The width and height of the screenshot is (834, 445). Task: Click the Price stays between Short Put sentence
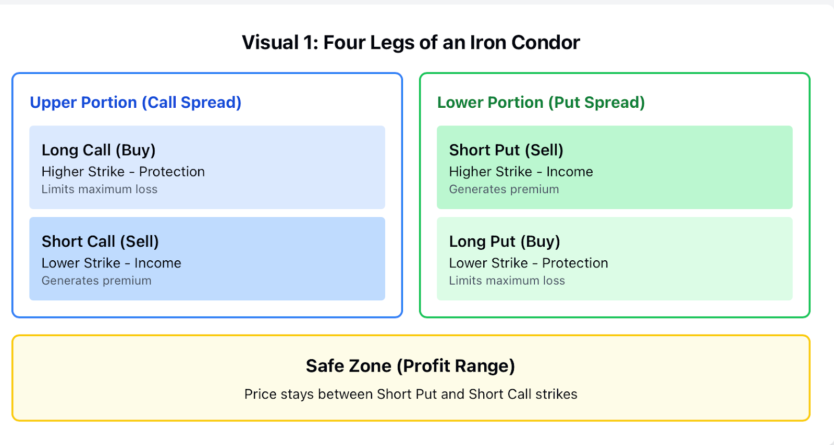[411, 394]
